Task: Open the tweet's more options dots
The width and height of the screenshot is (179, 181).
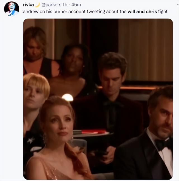Action: click(x=178, y=4)
